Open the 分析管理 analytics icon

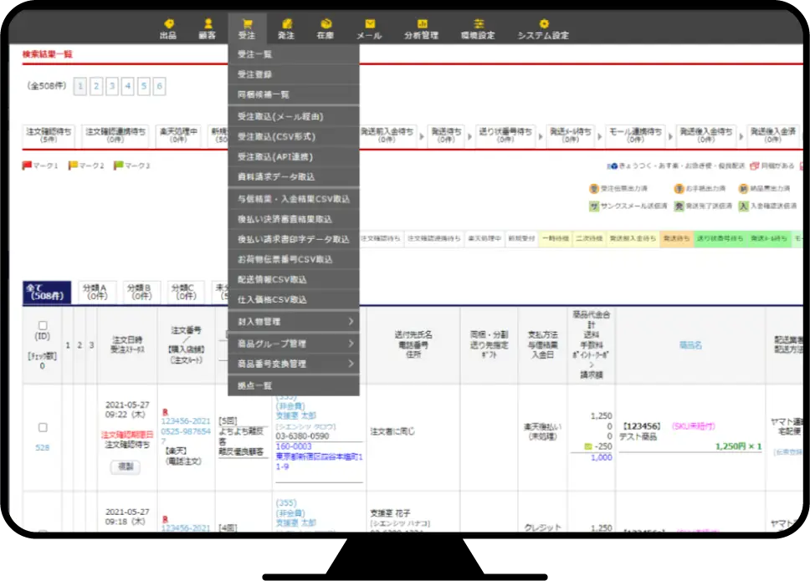coord(422,24)
